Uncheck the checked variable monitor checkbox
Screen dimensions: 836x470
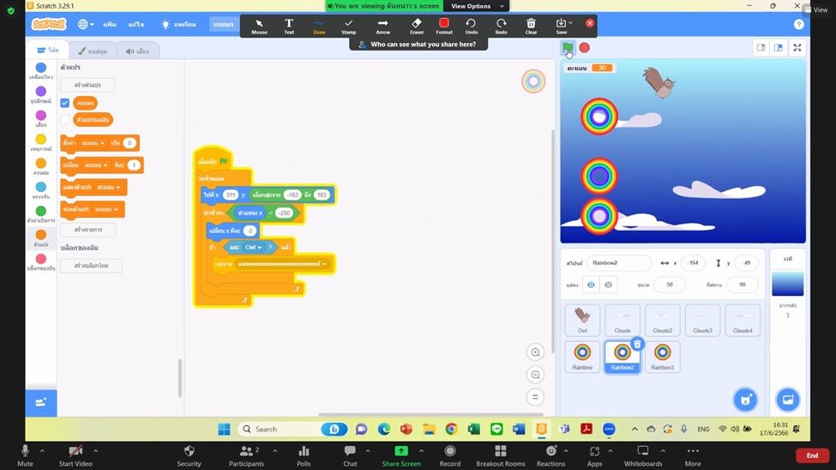point(65,103)
